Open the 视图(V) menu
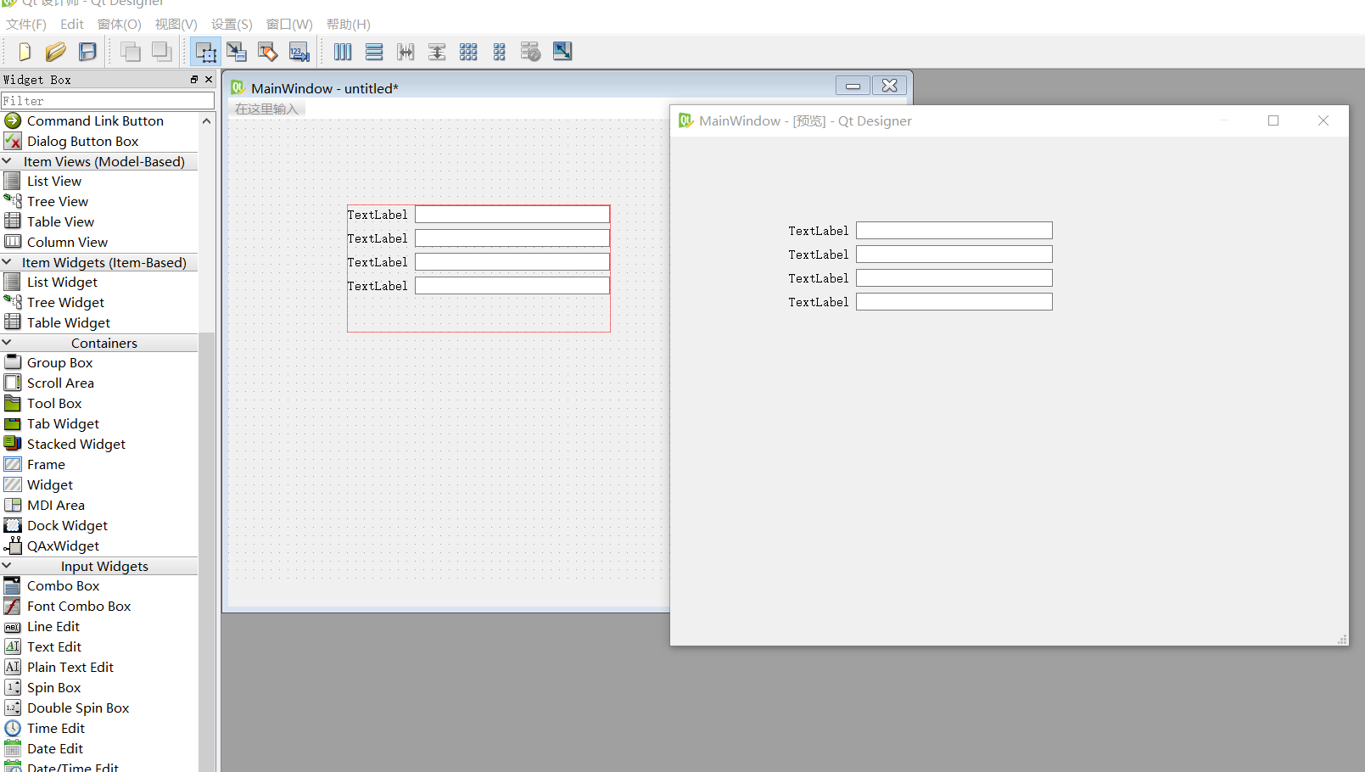The width and height of the screenshot is (1365, 772). coord(176,25)
